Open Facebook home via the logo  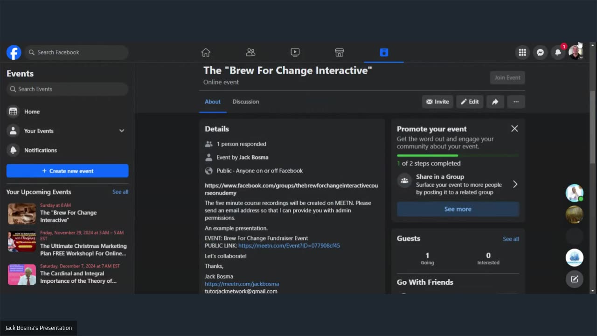pos(14,52)
